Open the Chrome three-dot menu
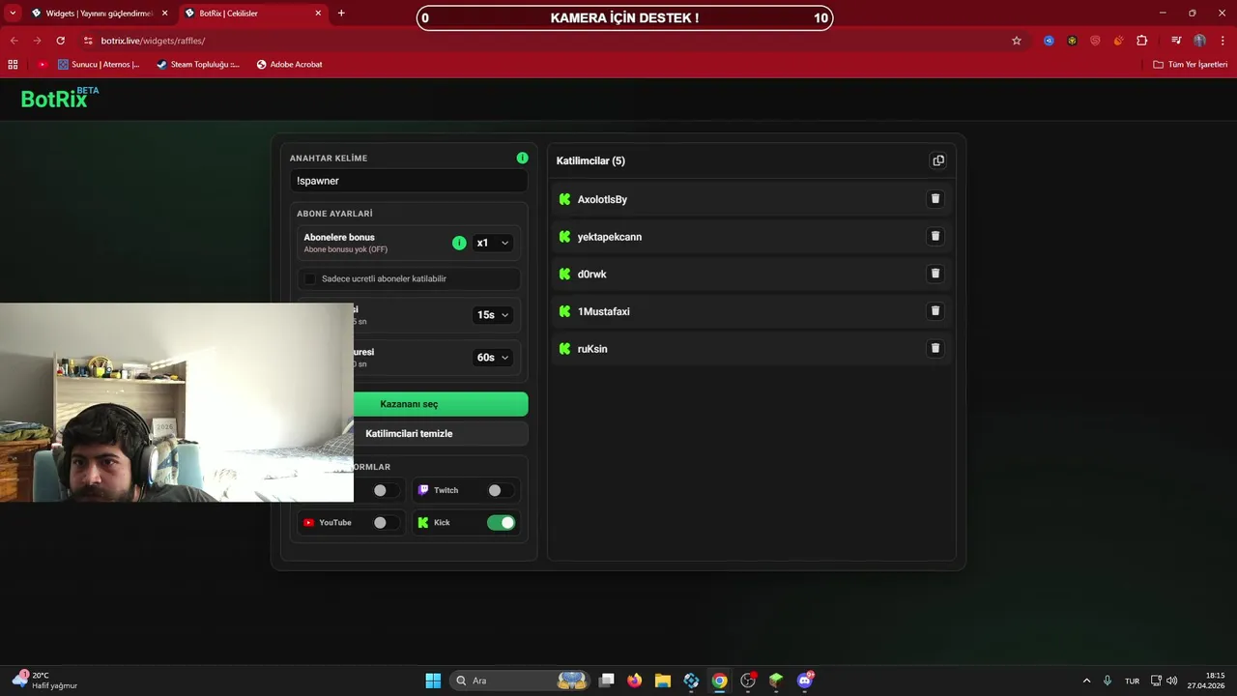 1222,41
